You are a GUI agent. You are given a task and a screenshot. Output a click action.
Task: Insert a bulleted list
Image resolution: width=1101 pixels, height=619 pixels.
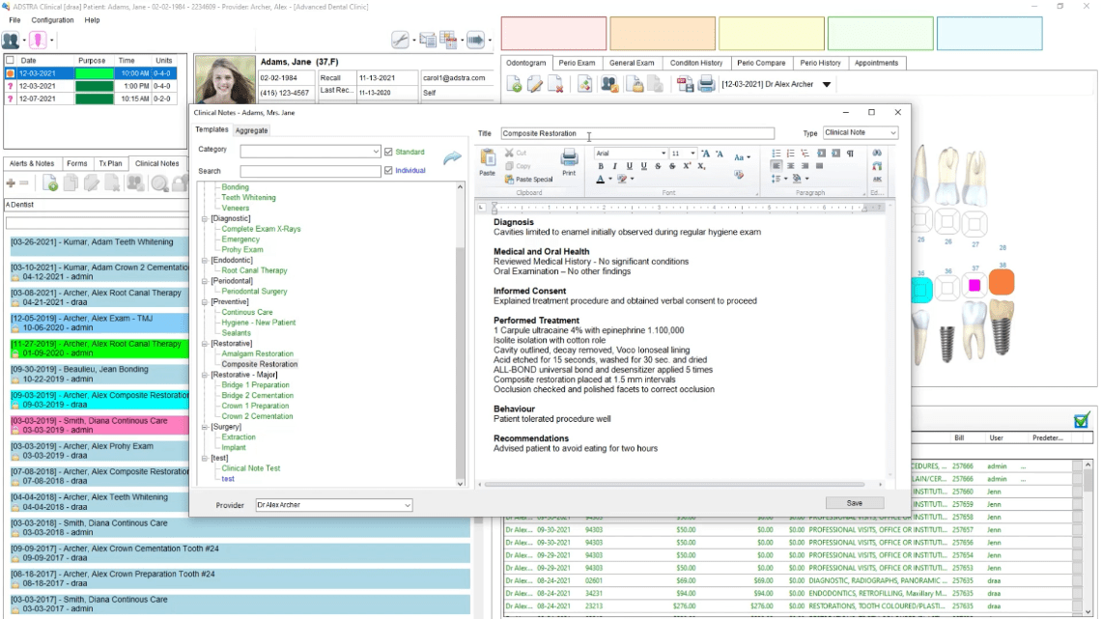[x=776, y=153]
